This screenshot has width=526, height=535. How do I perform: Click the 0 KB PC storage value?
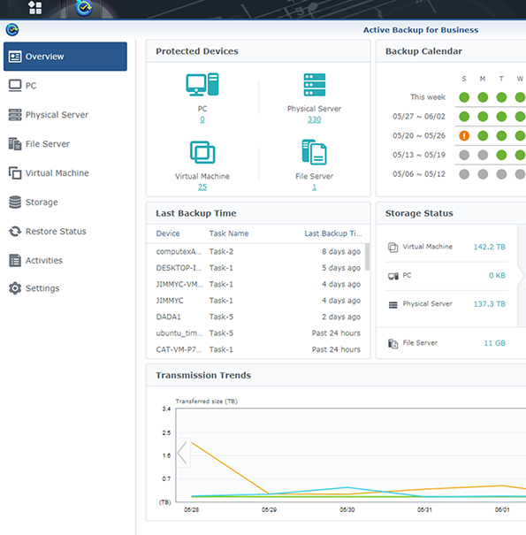[x=497, y=275]
